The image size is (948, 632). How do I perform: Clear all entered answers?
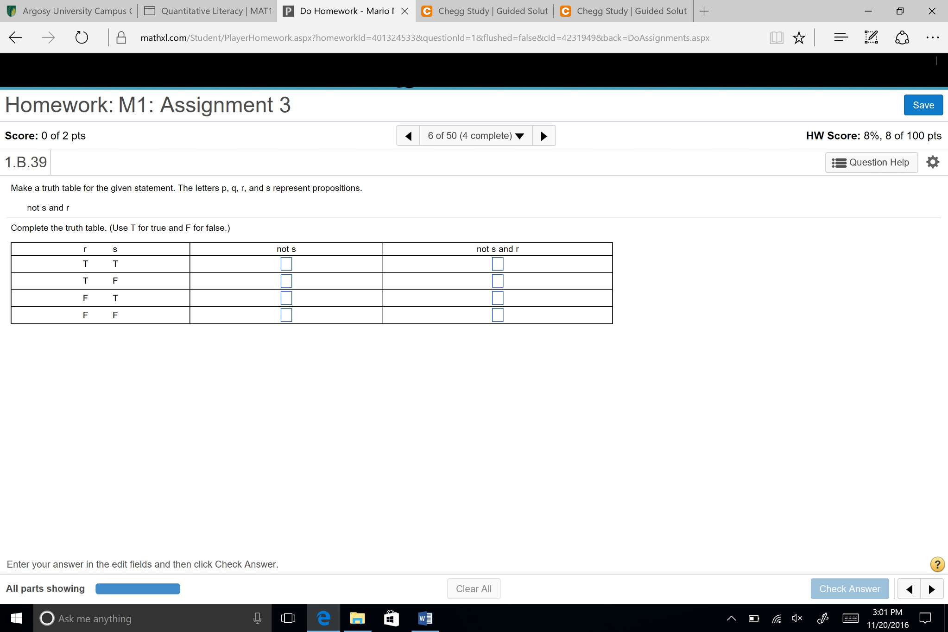click(474, 588)
